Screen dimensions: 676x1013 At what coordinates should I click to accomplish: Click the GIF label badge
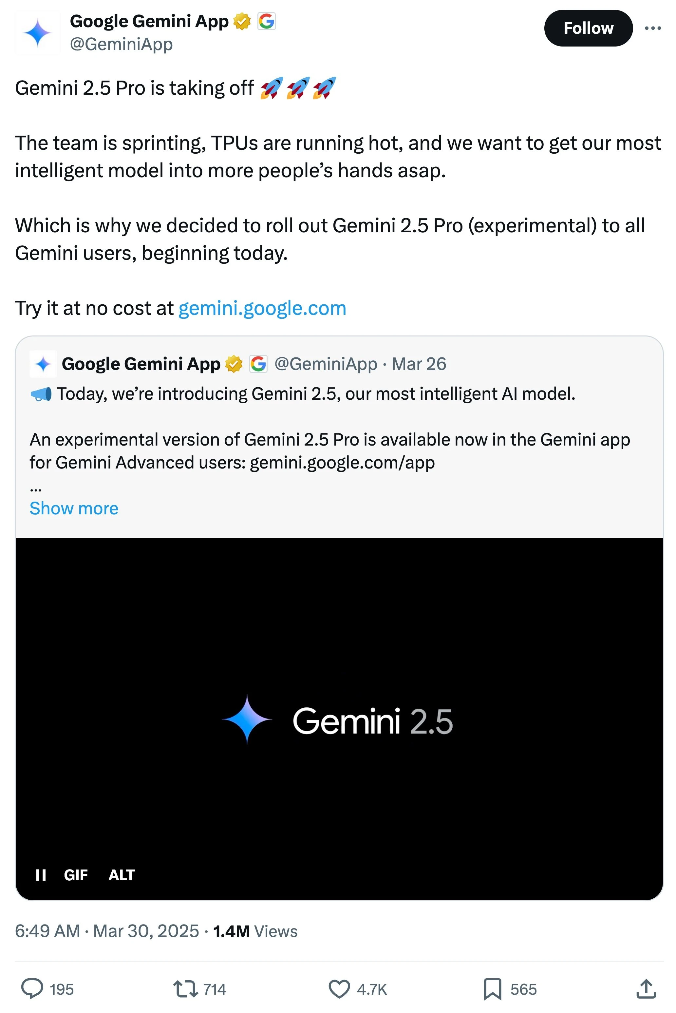76,875
